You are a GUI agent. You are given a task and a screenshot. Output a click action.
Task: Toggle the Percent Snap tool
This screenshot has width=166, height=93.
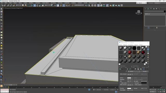(x=67, y=5)
